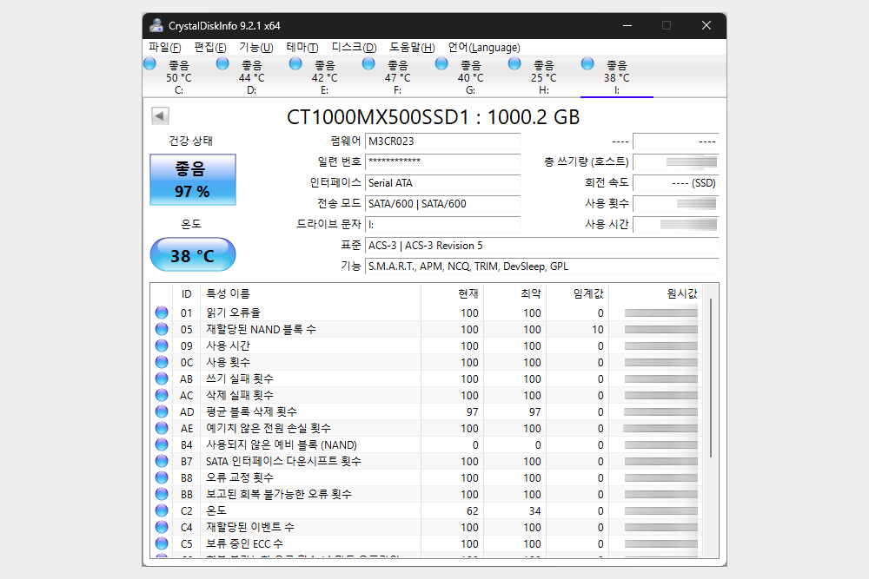Select drive H: status orb at 25 °C
Image resolution: width=869 pixels, height=579 pixels.
click(x=514, y=63)
